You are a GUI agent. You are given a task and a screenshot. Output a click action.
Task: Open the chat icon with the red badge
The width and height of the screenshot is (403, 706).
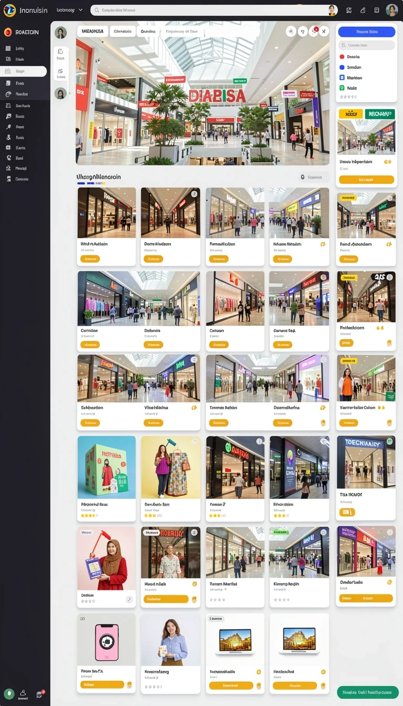click(39, 694)
